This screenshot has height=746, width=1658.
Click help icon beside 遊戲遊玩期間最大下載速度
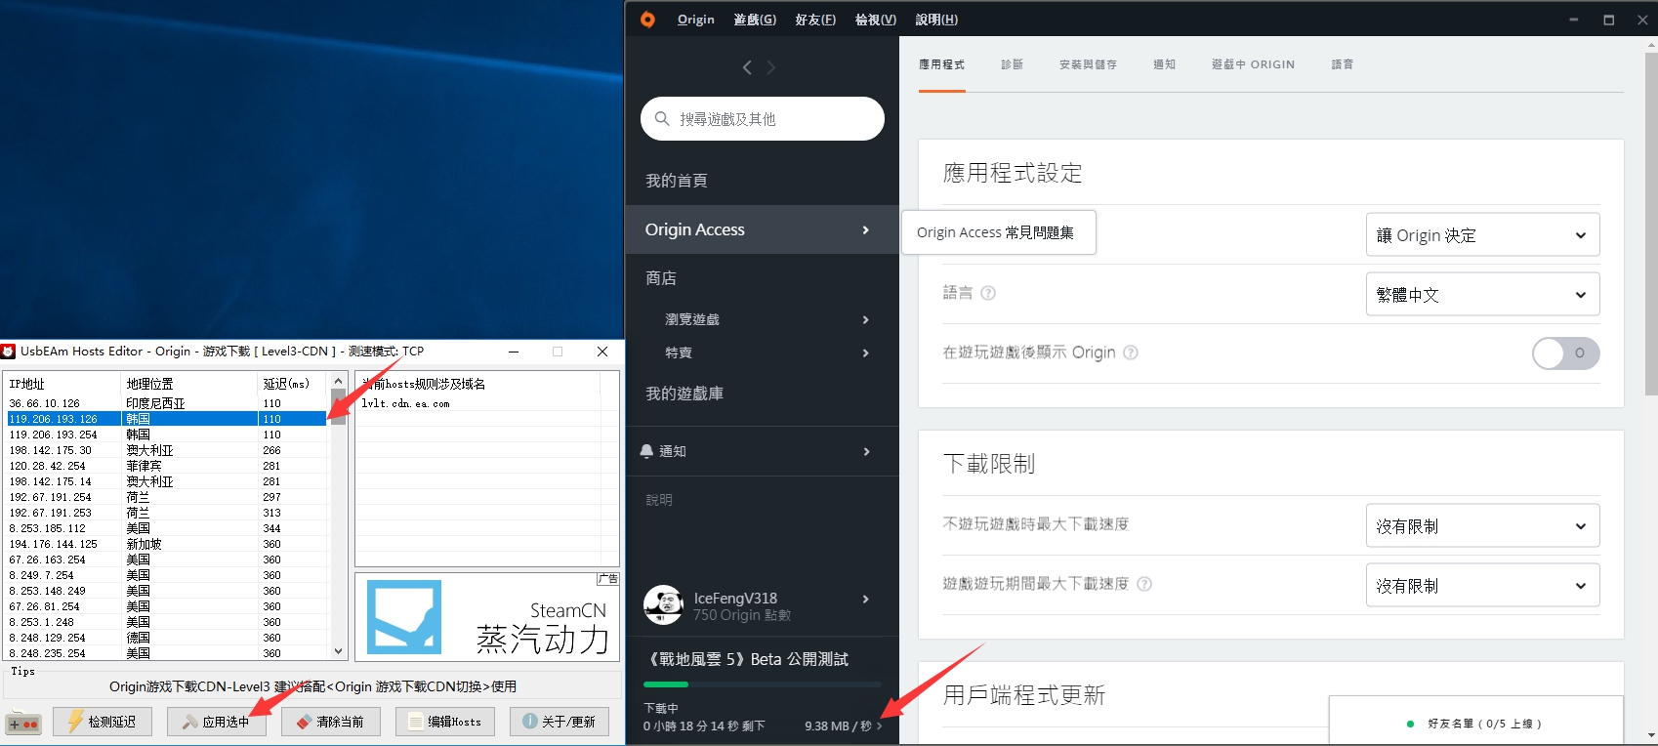click(1144, 584)
